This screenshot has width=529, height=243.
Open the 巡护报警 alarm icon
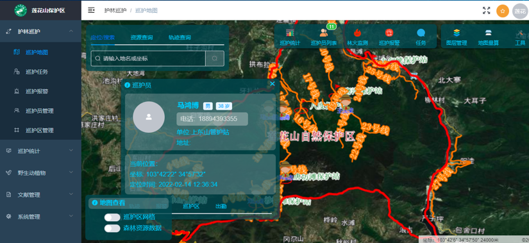click(x=389, y=33)
